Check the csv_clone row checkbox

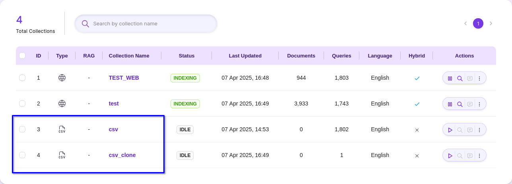22,155
